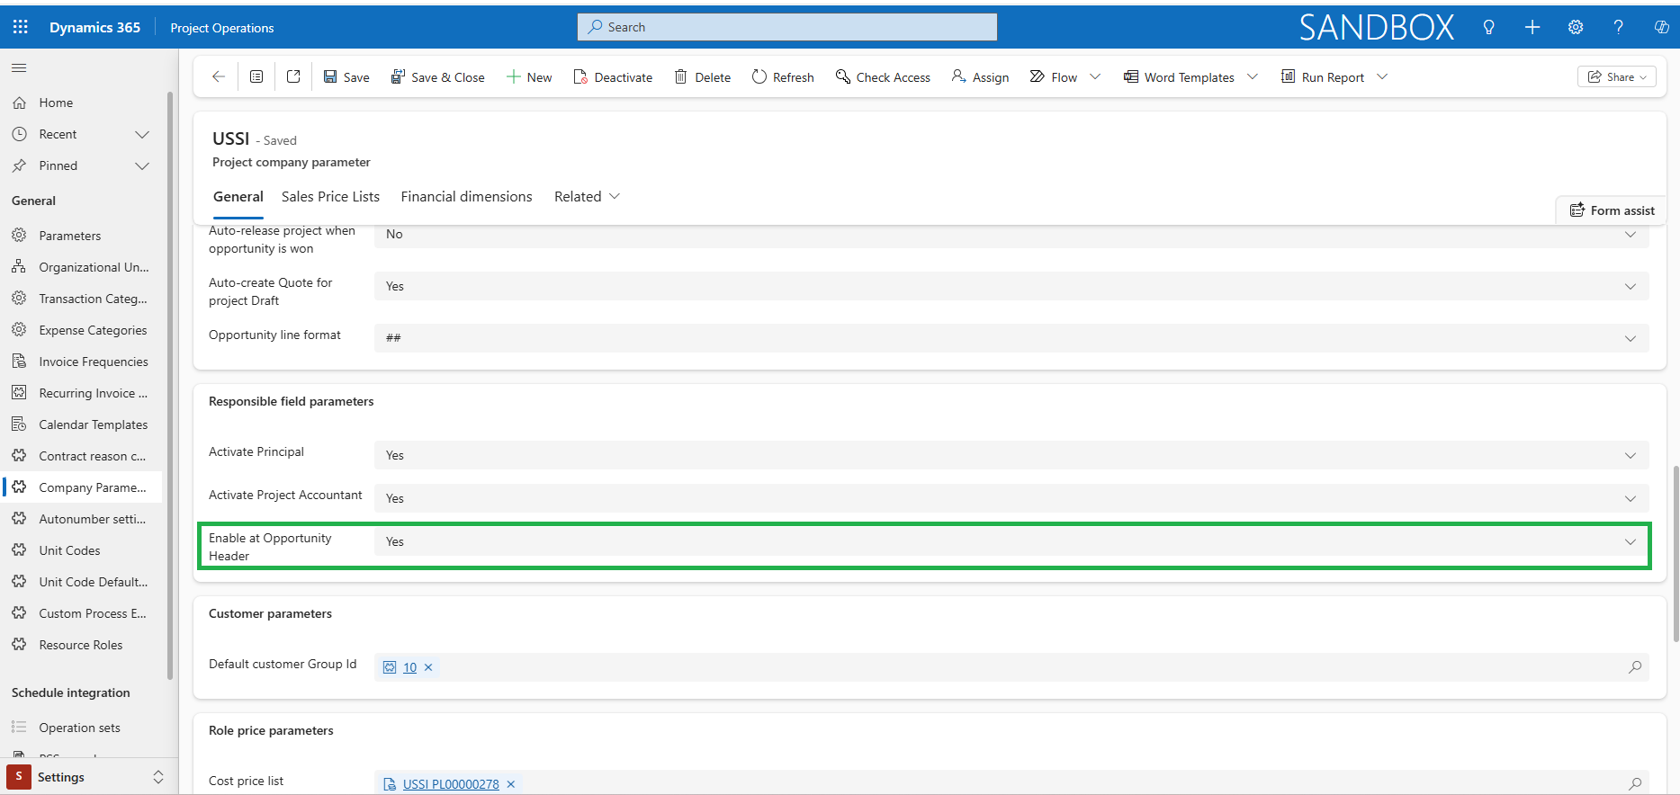1680x795 pixels.
Task: Expand the Related tab dropdown
Action: [587, 197]
